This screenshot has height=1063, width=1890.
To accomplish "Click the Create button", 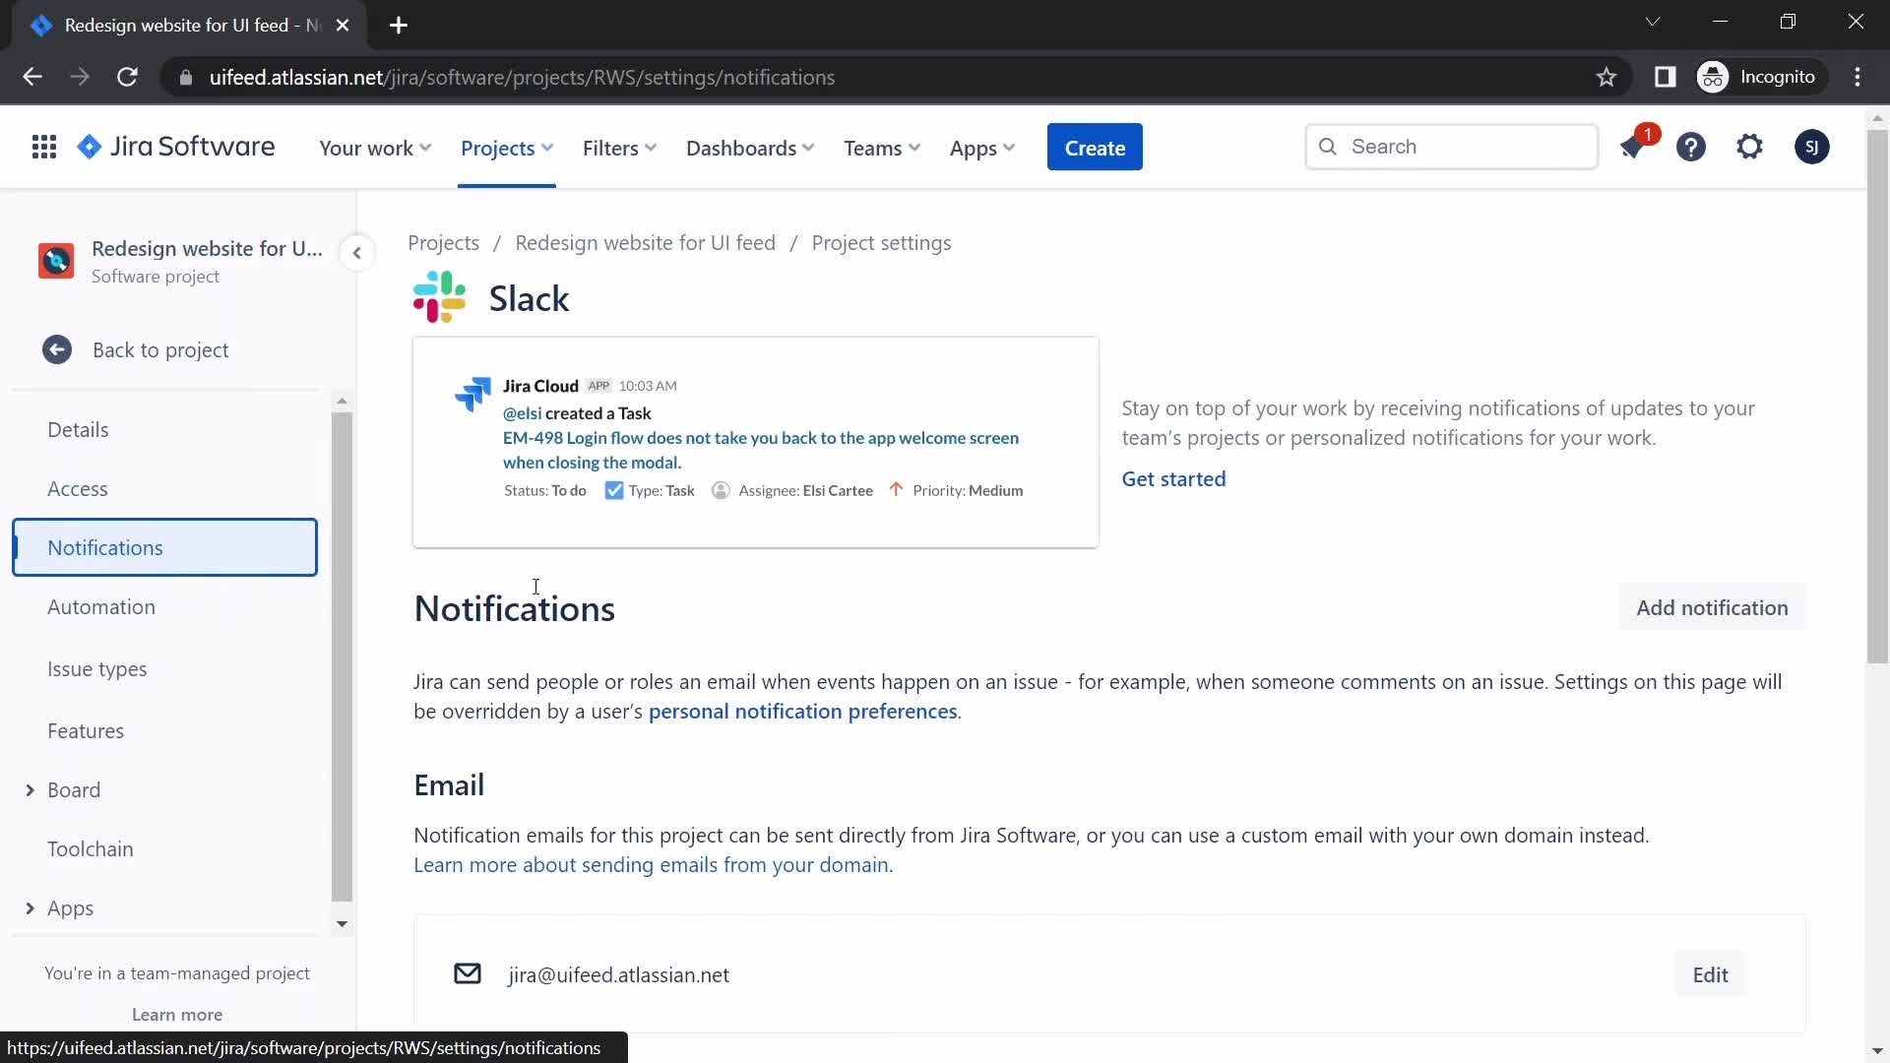I will tap(1095, 148).
